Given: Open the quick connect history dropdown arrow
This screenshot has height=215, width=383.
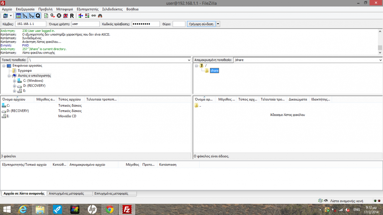Looking at the screenshot, I should pyautogui.click(x=218, y=24).
